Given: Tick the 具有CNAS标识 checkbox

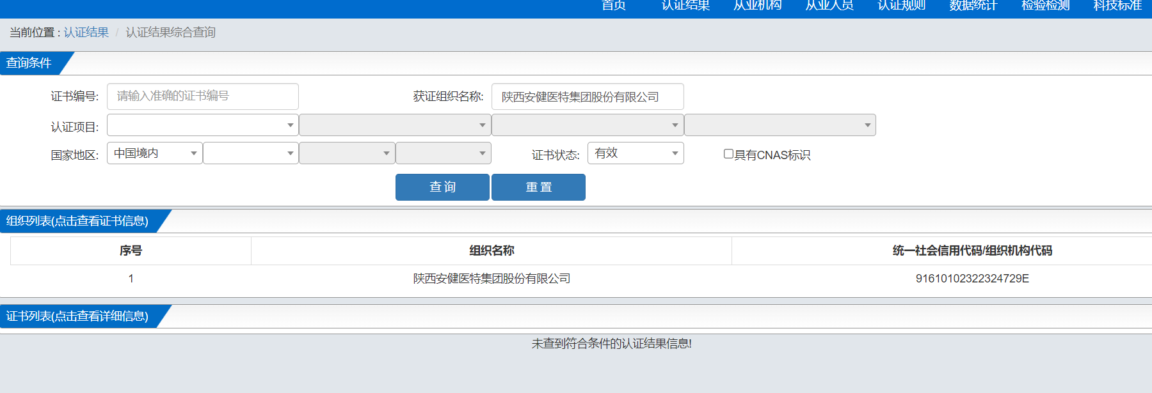Looking at the screenshot, I should point(728,154).
